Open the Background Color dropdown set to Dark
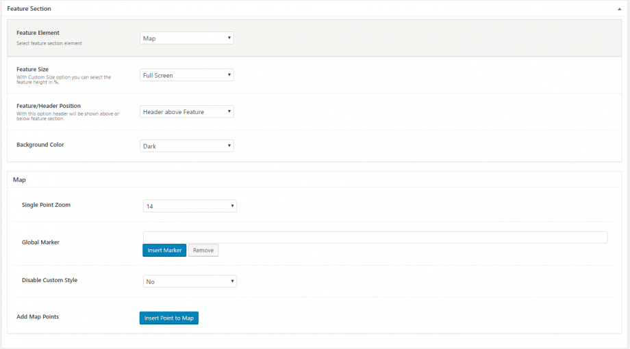This screenshot has width=630, height=349. point(186,146)
